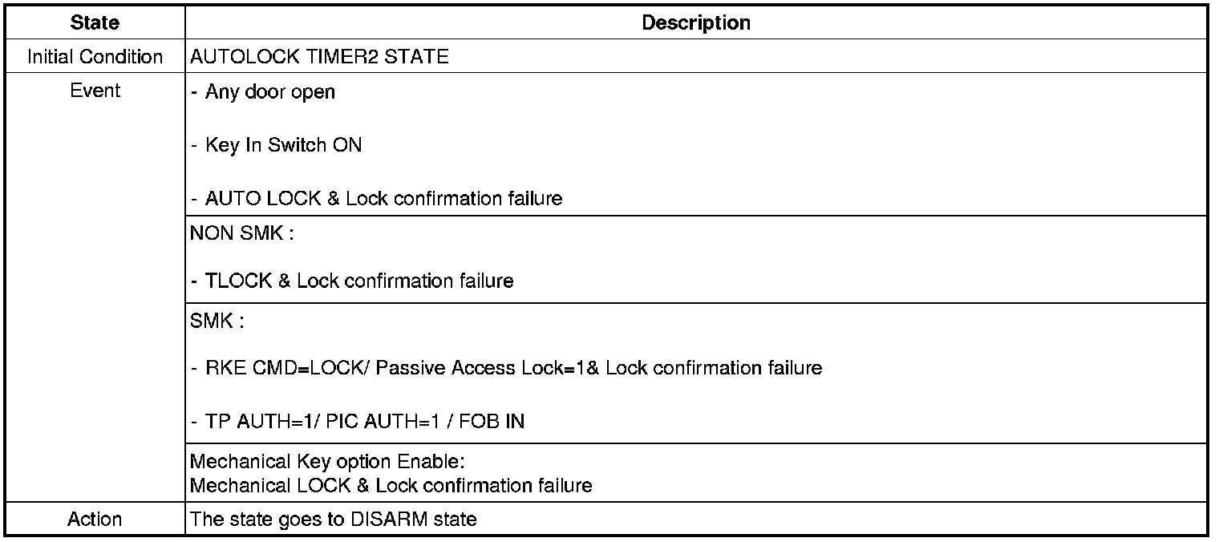This screenshot has height=542, width=1219.
Task: Click the Description column header
Action: pyautogui.click(x=696, y=22)
